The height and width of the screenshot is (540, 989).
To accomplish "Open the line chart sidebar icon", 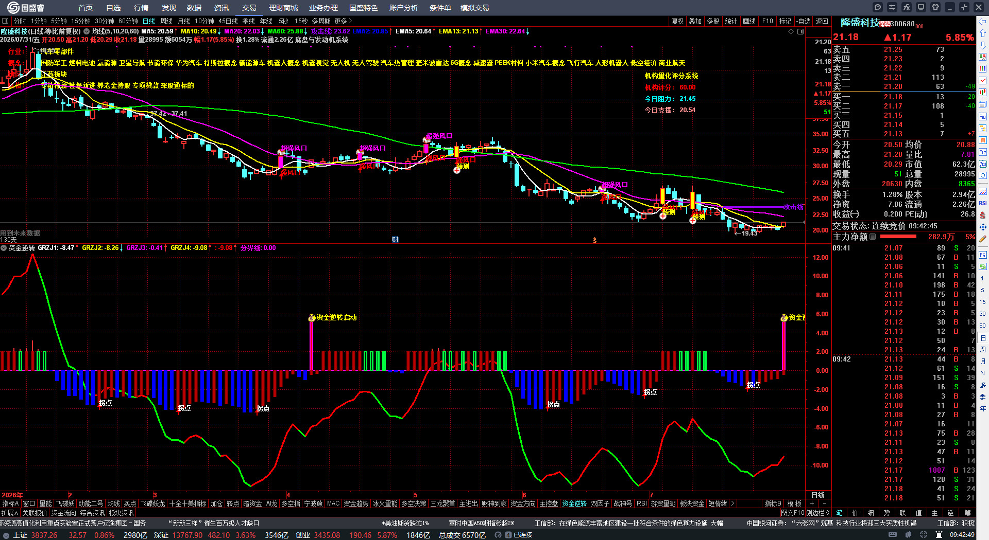I will point(983,81).
